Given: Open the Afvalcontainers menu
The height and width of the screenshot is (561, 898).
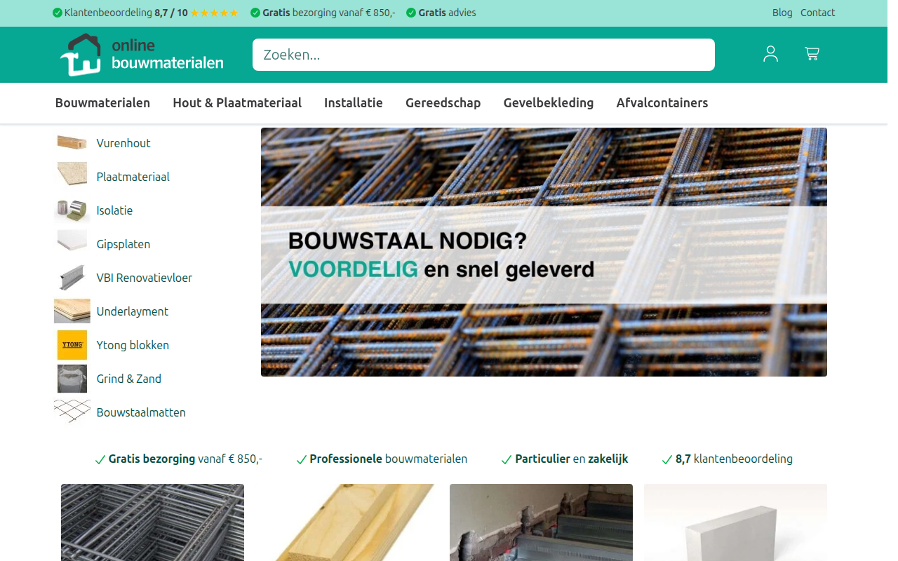Looking at the screenshot, I should pos(662,103).
